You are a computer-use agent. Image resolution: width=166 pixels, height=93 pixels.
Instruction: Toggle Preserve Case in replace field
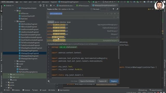pos(118,17)
